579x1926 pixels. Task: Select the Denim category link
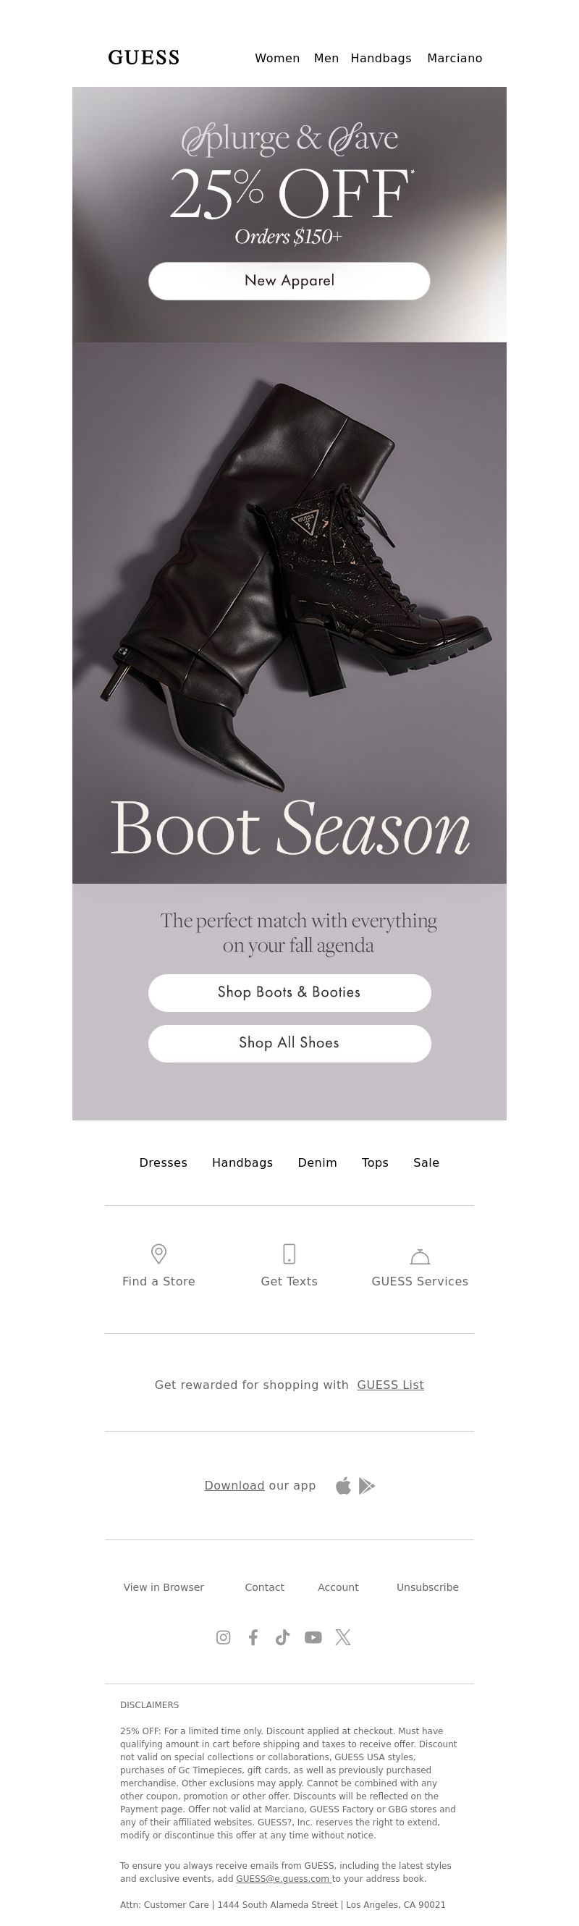317,1162
